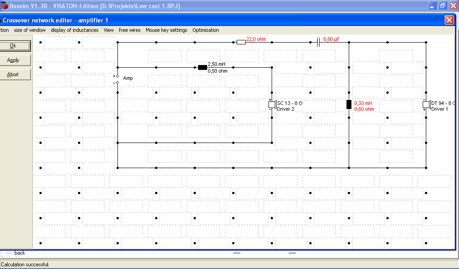Open the 'Mouse key settings' menu

click(x=166, y=30)
